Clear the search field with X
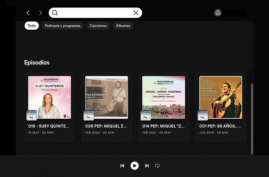Viewport: 269px width, 177px height. click(136, 13)
